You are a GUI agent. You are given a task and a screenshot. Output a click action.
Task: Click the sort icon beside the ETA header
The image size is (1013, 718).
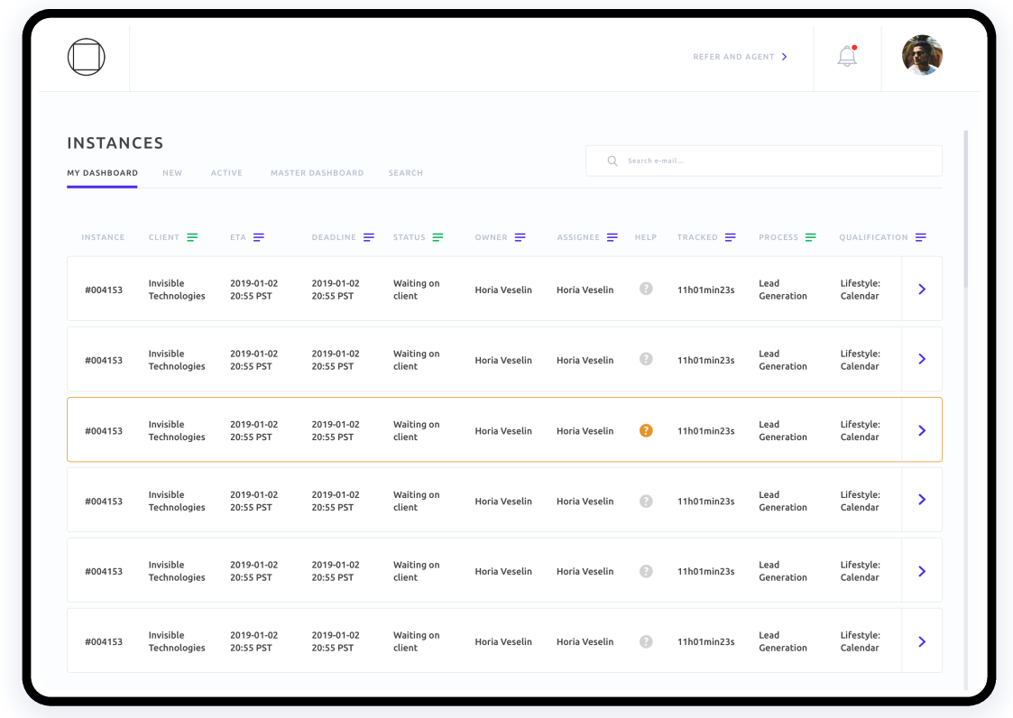click(x=261, y=236)
